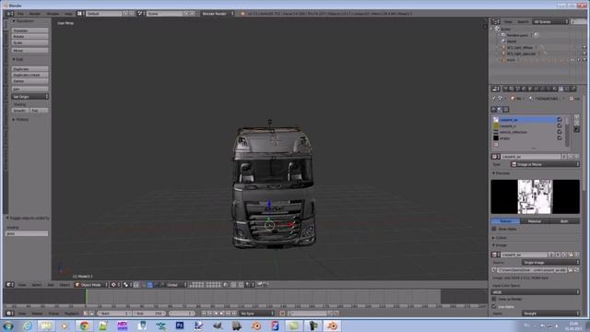This screenshot has height=332, width=590.
Task: Toggle the second texture slot checkbox
Action: click(x=560, y=126)
